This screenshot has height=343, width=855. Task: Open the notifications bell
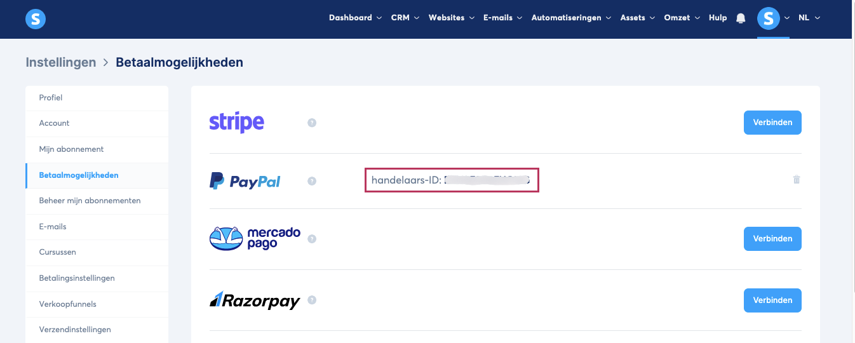tap(741, 18)
